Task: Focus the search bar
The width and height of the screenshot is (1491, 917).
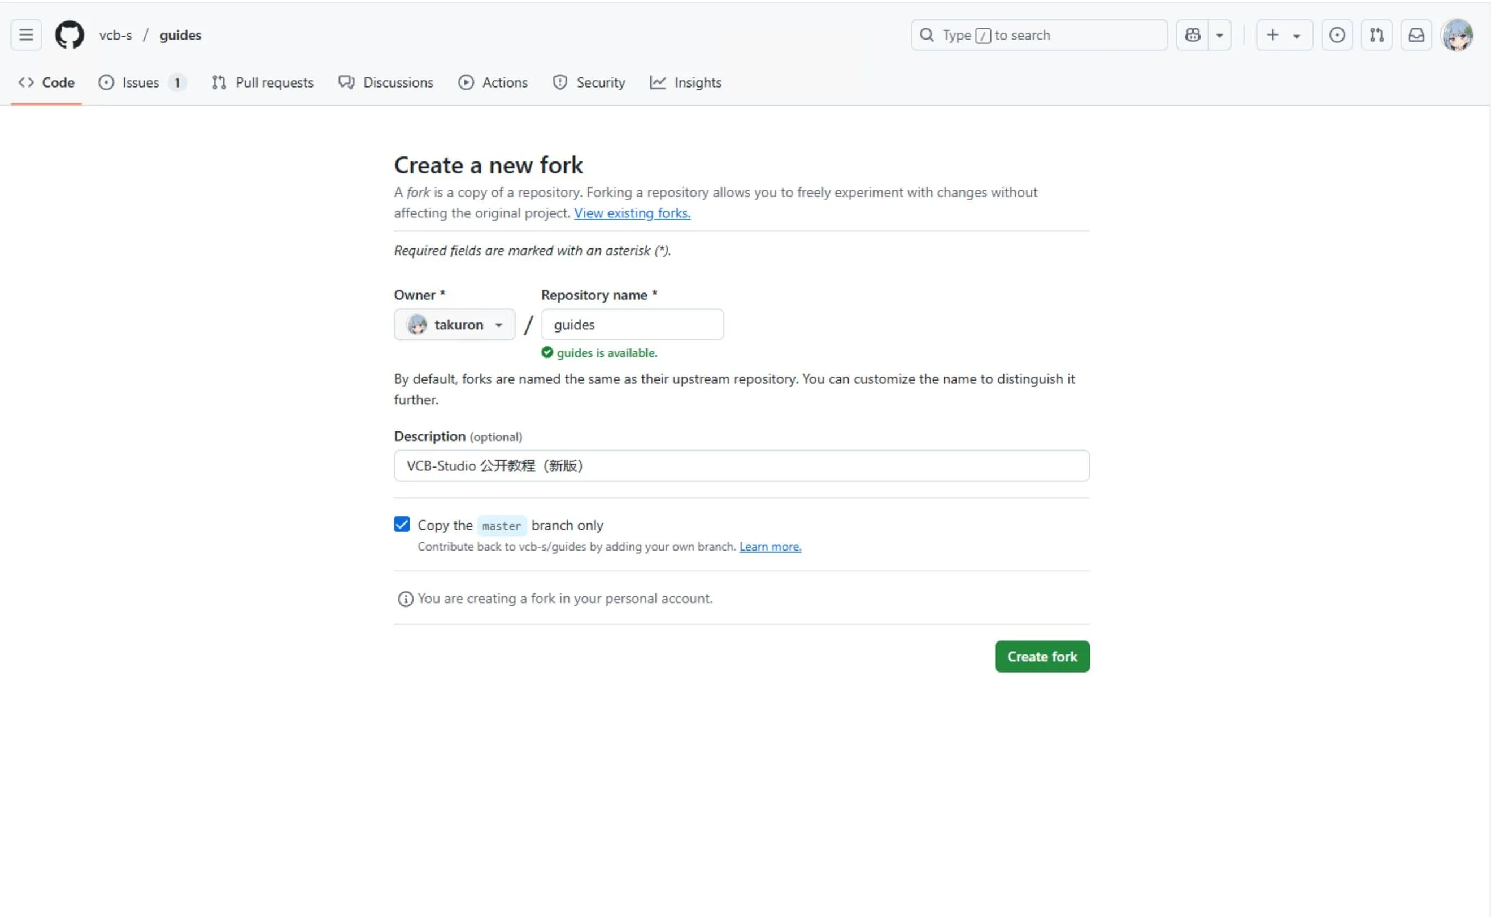Action: coord(1039,35)
